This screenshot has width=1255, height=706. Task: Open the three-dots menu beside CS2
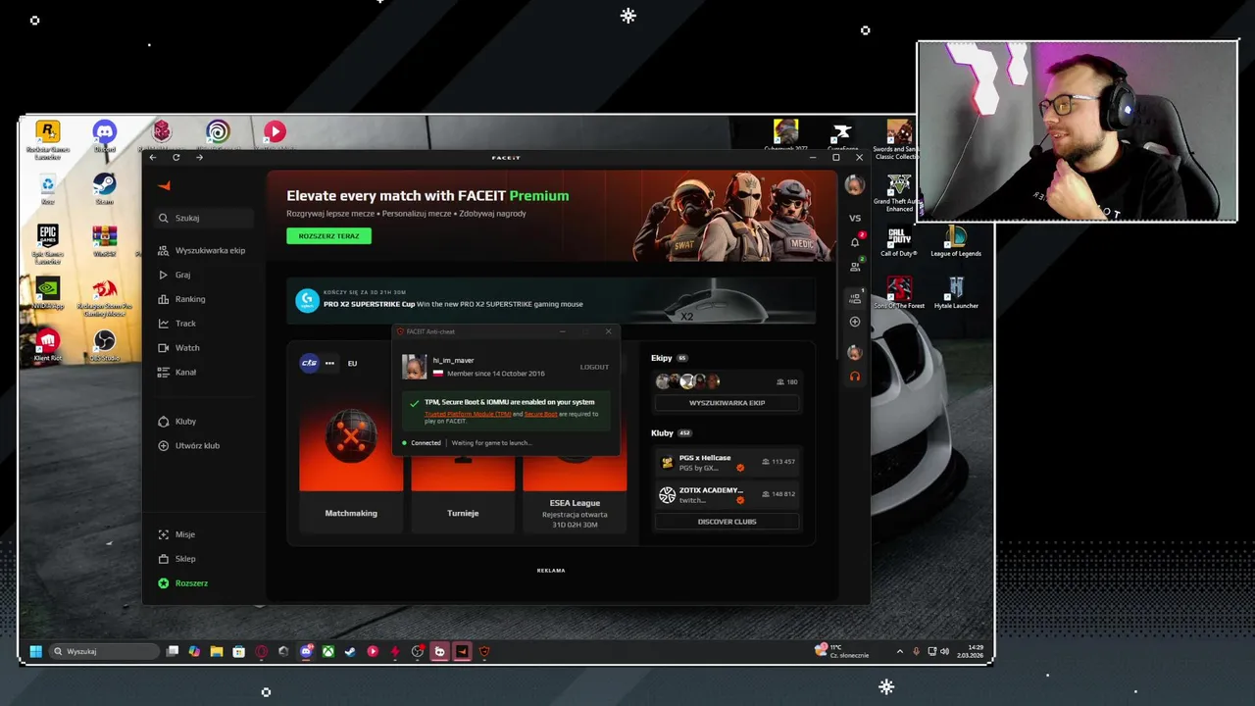pyautogui.click(x=329, y=363)
